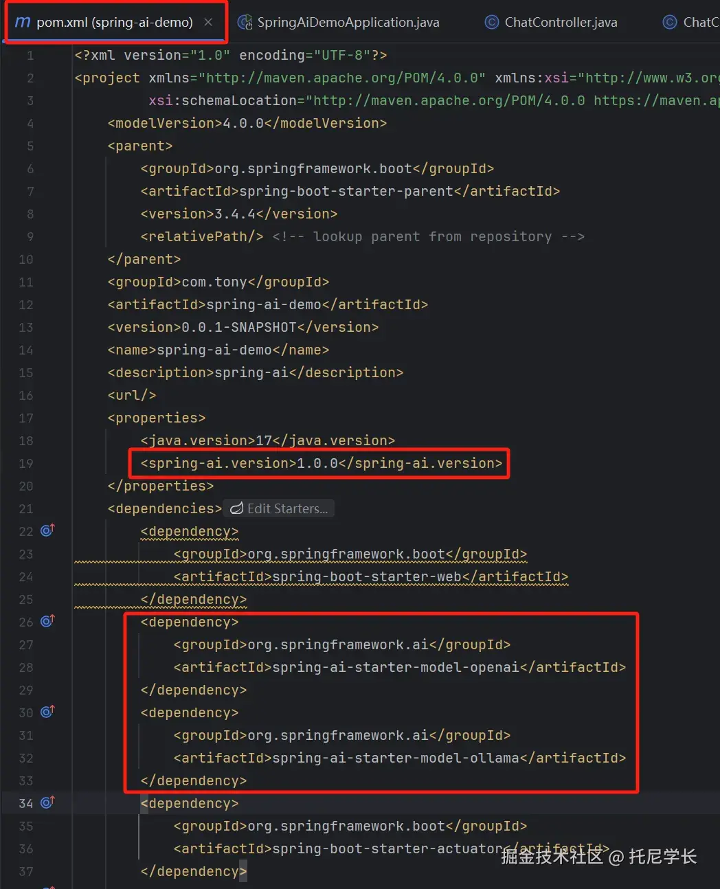
Task: Click line number 34 in the gutter
Action: 25,803
